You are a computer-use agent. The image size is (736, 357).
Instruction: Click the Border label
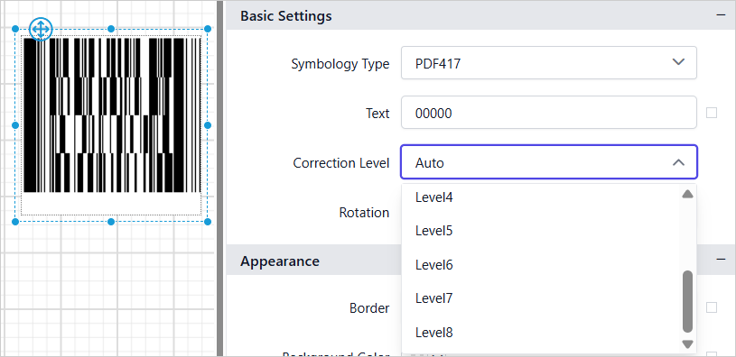369,308
